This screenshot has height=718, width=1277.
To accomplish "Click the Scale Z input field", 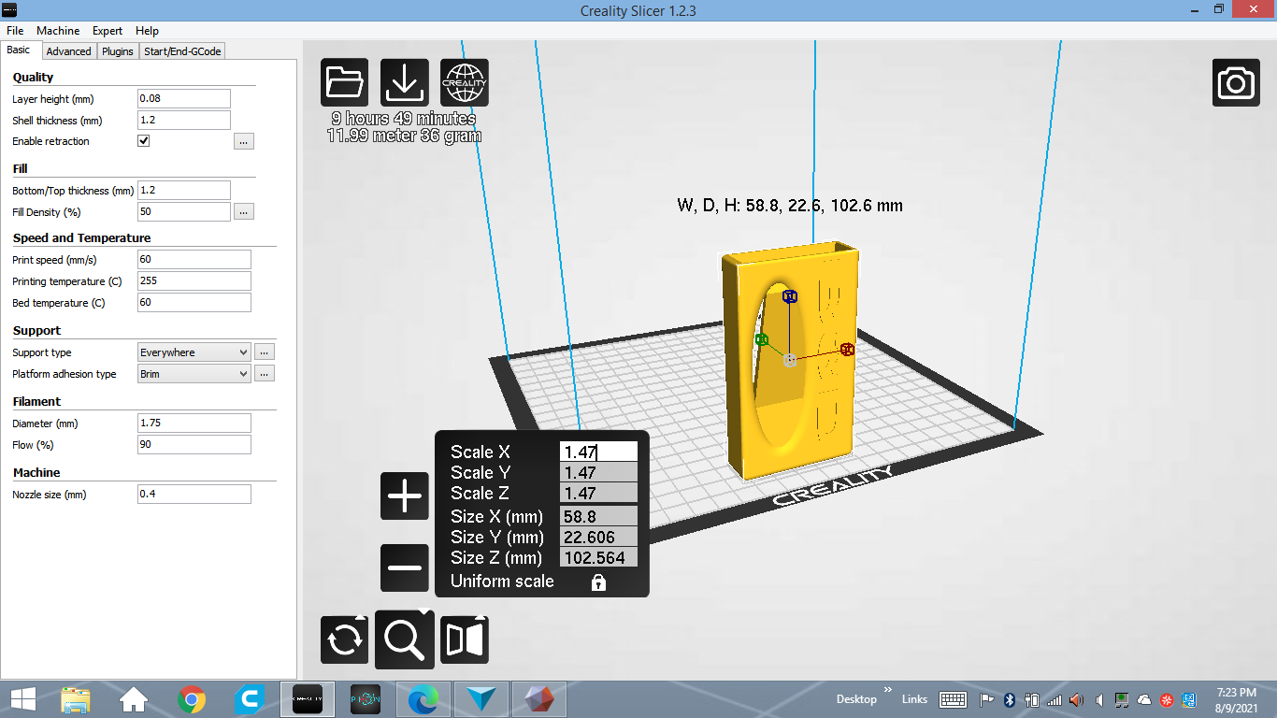I will [x=599, y=493].
